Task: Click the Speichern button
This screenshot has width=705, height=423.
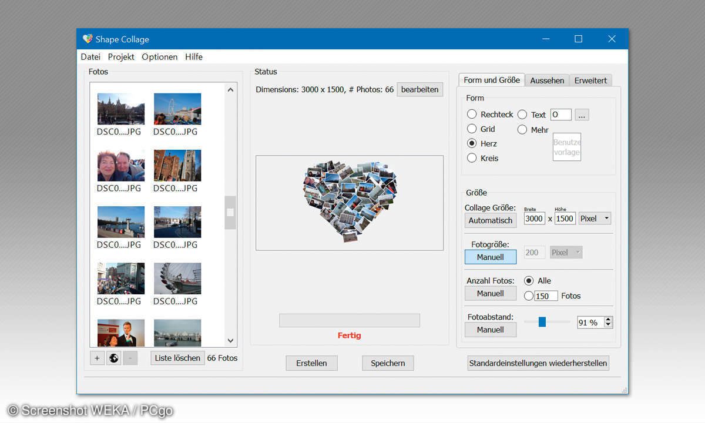Action: [388, 363]
